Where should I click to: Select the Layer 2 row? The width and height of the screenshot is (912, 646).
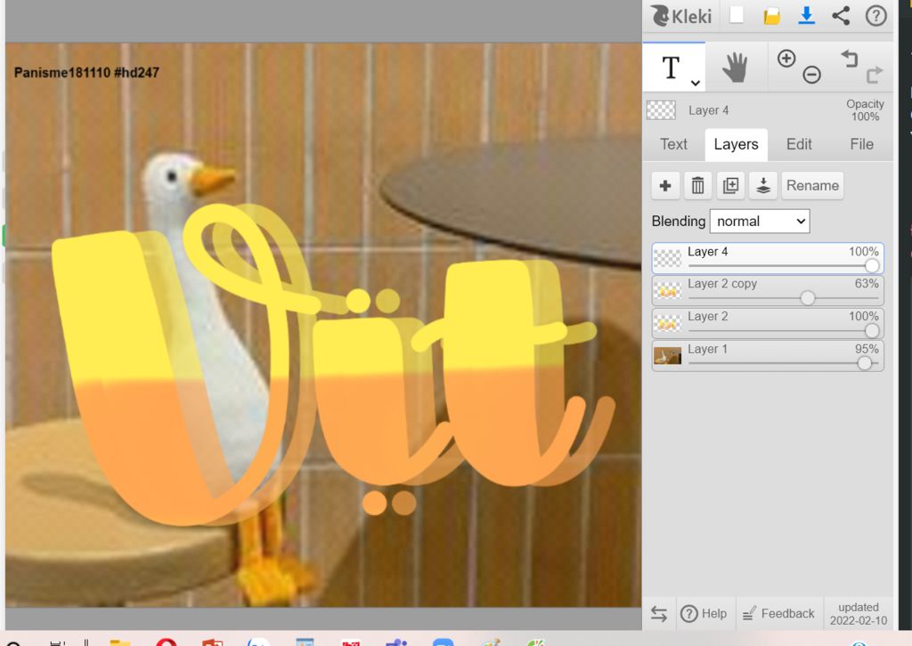pos(768,323)
